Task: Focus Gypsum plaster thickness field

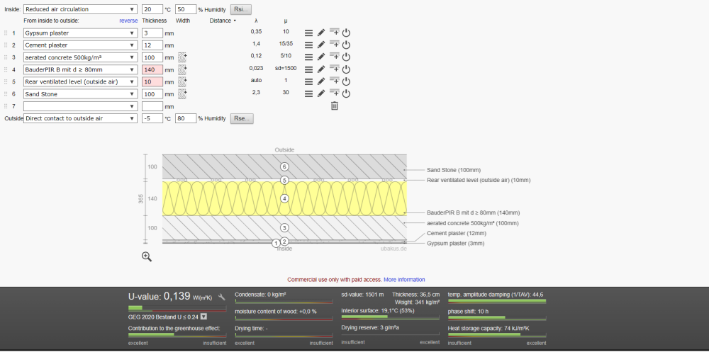Action: pos(152,33)
